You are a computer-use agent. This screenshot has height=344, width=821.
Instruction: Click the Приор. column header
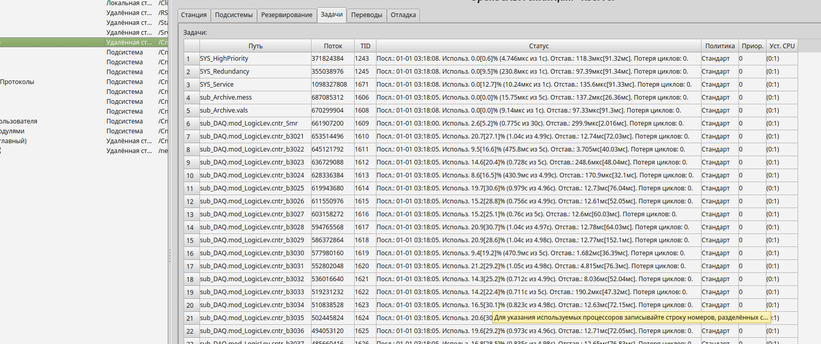(752, 46)
